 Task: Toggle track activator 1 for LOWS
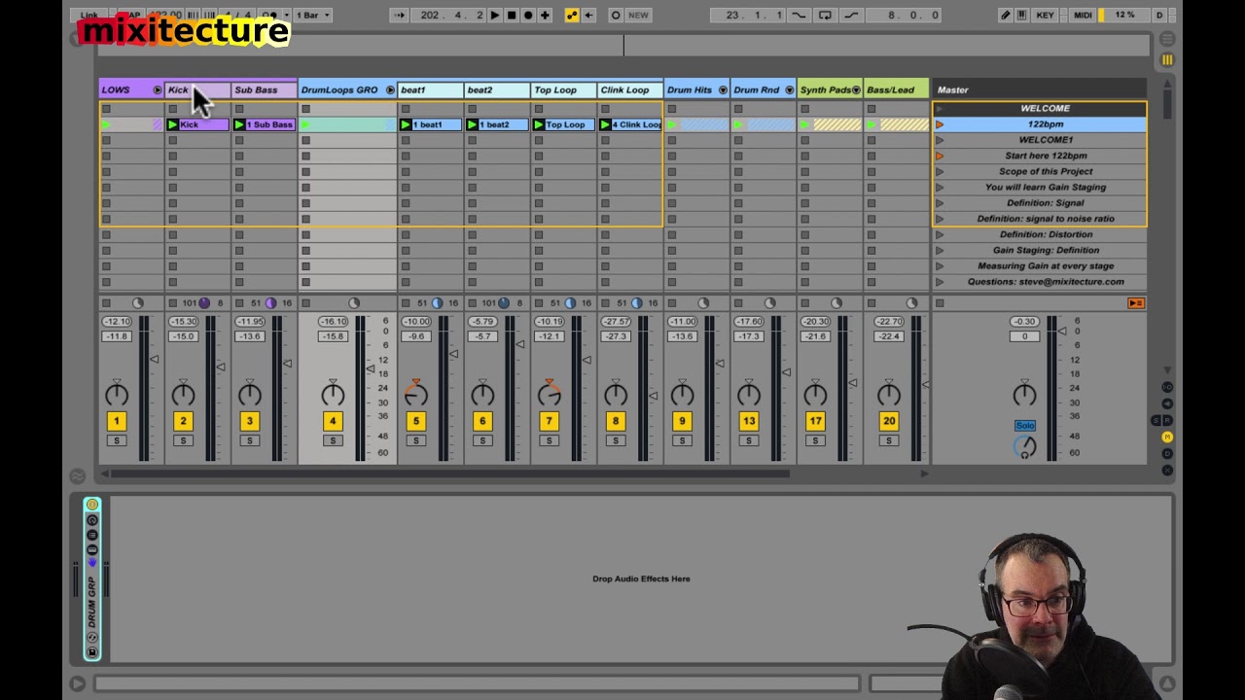pos(116,421)
